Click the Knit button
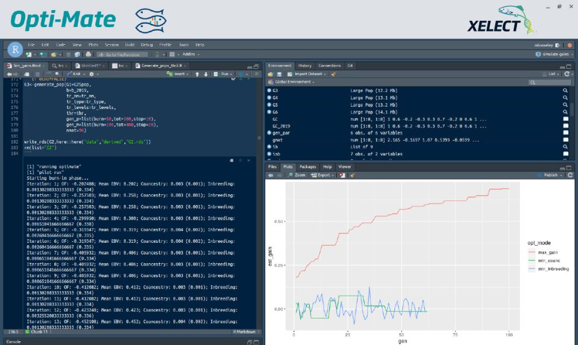The width and height of the screenshot is (578, 345). [x=74, y=74]
